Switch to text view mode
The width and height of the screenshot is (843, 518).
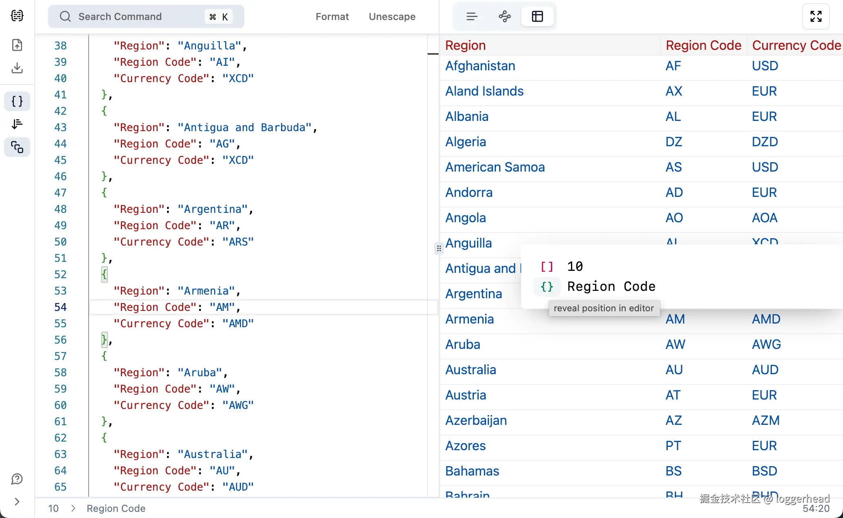[x=472, y=16]
